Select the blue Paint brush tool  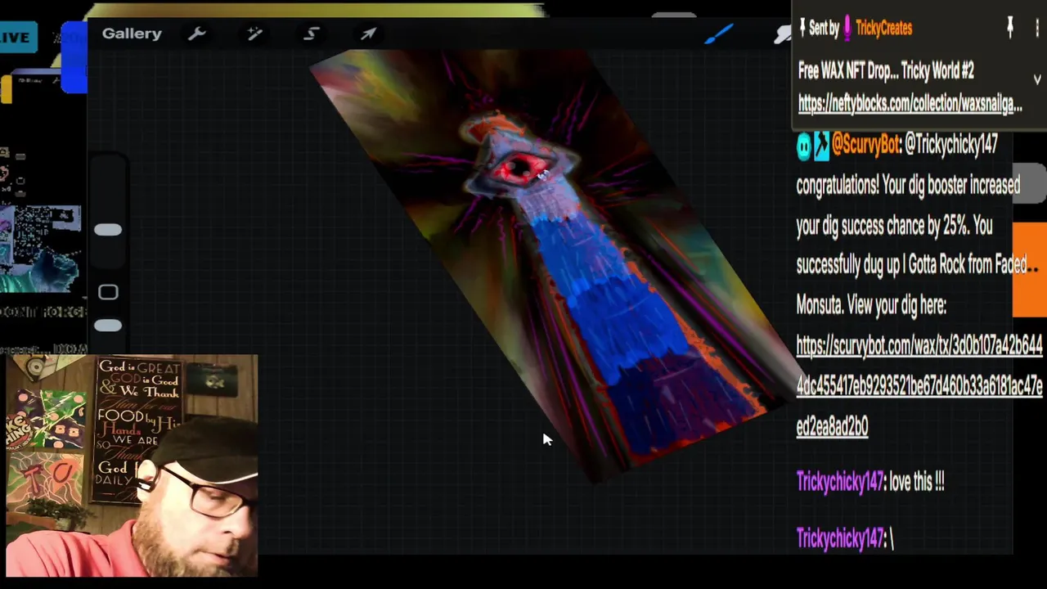(x=720, y=34)
